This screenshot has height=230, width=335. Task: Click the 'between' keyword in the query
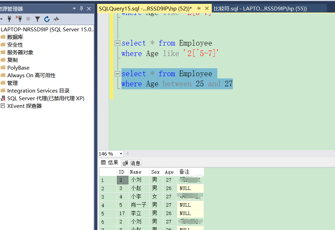click(x=177, y=84)
